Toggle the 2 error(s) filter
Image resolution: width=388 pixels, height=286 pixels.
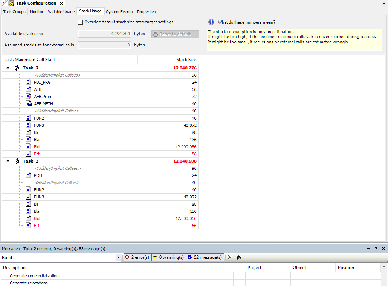[x=137, y=257]
